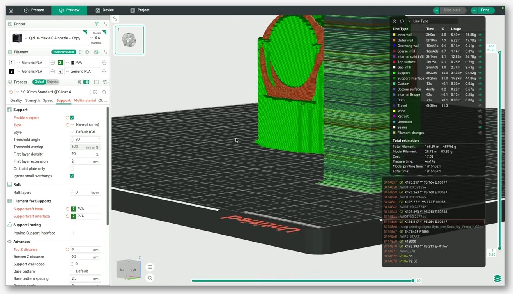Click add filament icon in Filament header

(88, 52)
